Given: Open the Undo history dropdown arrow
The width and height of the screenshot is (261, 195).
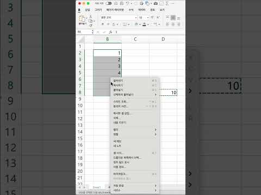Looking at the screenshot, I should [131, 3].
